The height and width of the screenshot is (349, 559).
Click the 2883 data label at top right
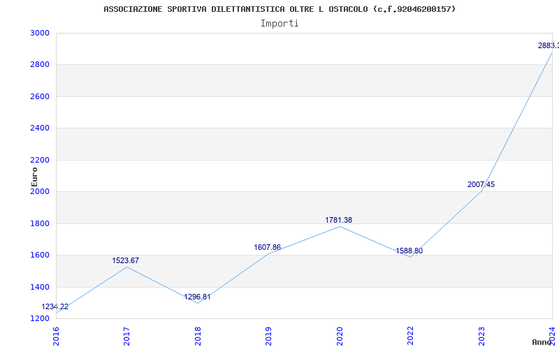coord(549,45)
